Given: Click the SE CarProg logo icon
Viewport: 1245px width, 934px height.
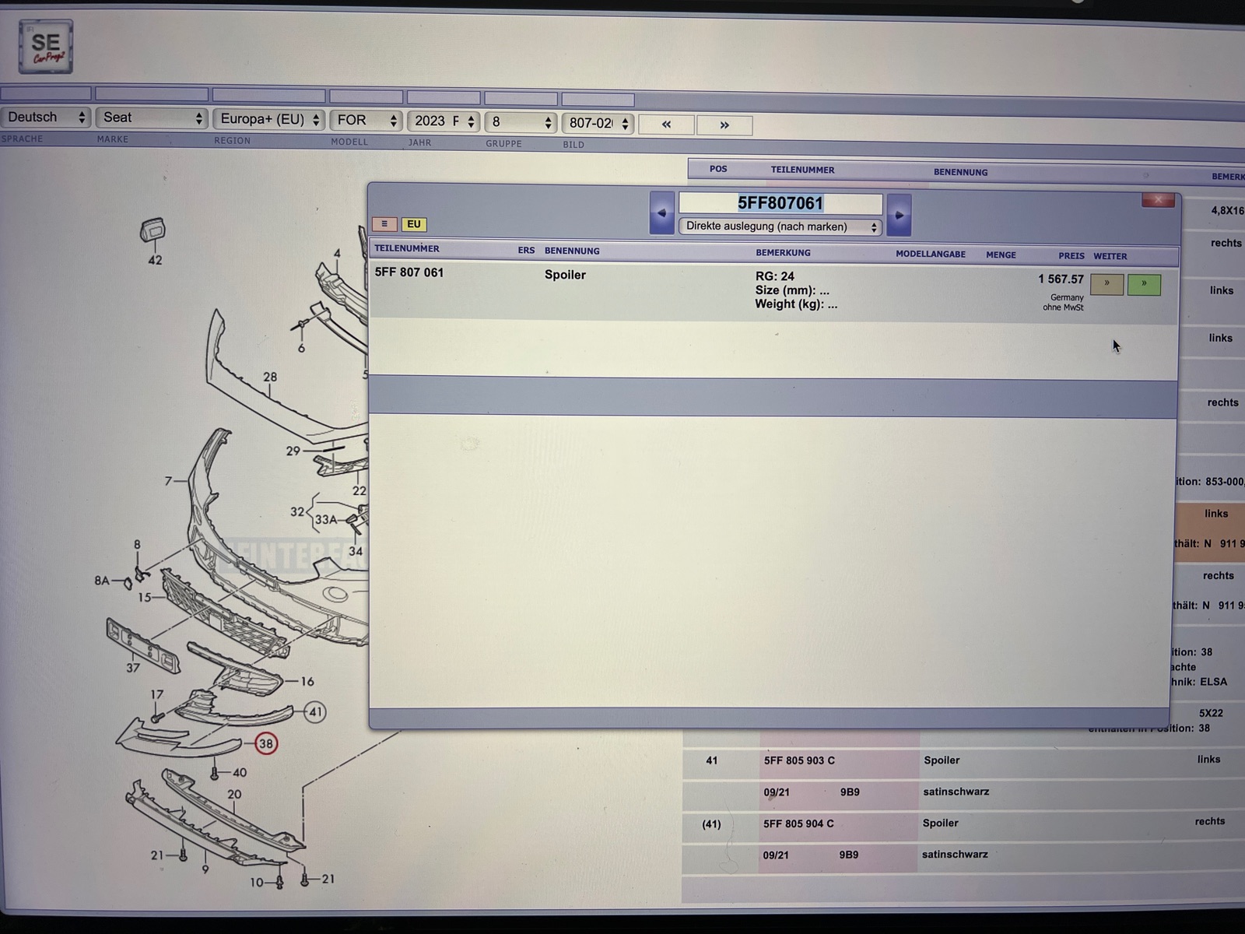Looking at the screenshot, I should click(46, 47).
